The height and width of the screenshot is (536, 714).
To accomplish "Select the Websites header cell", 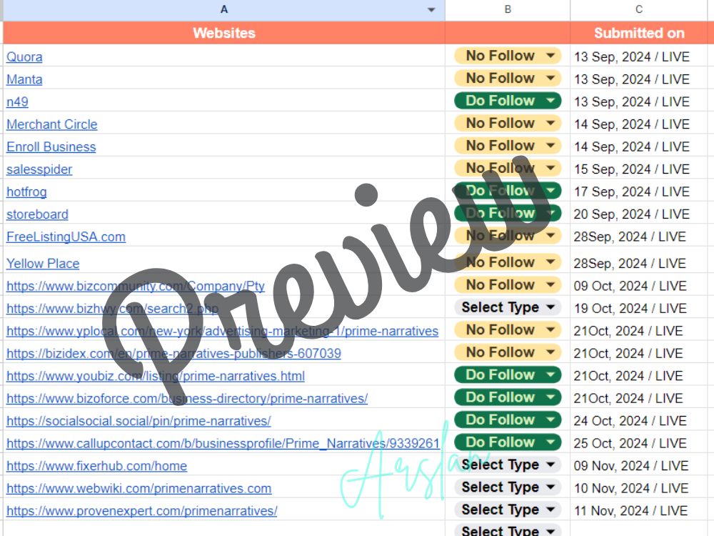I will (x=224, y=33).
